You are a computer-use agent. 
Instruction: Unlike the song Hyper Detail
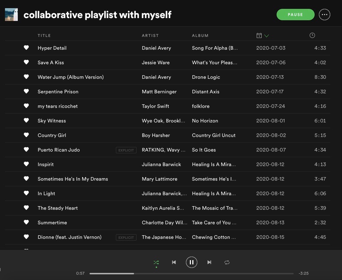(26, 48)
